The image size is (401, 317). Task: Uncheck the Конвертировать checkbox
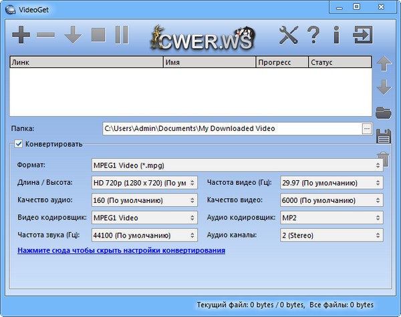click(19, 143)
